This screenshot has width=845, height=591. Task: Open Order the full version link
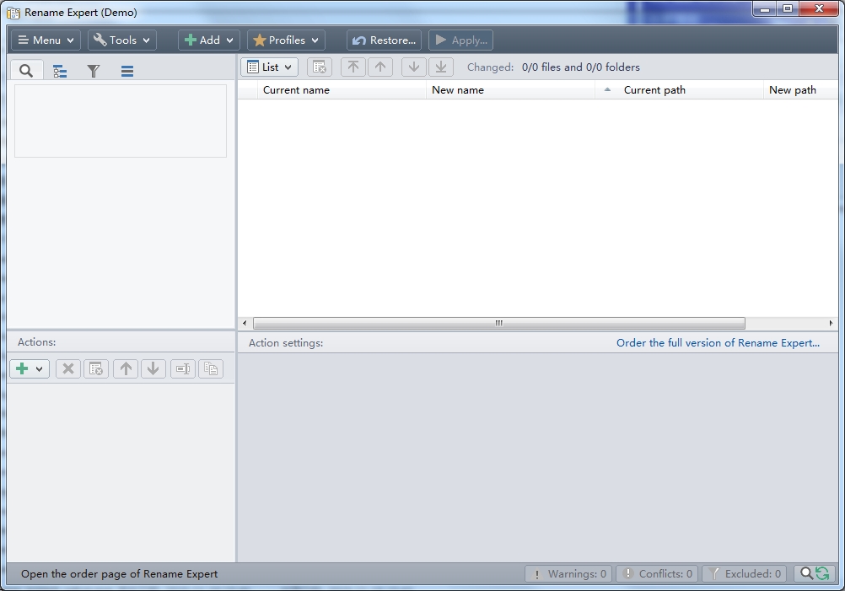[718, 343]
